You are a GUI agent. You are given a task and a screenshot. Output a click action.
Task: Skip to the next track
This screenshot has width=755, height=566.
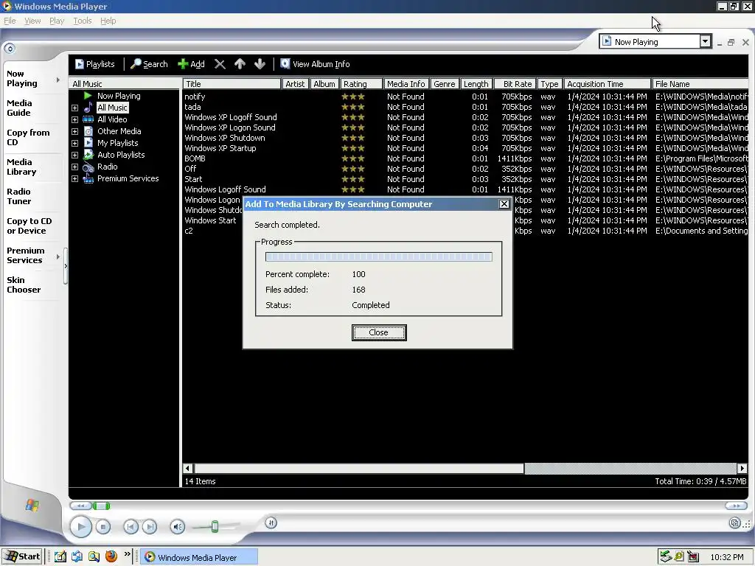pos(150,527)
